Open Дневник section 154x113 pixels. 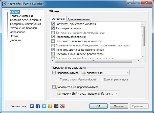16,40
